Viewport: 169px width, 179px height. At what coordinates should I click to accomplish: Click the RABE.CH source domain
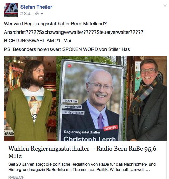[16, 177]
